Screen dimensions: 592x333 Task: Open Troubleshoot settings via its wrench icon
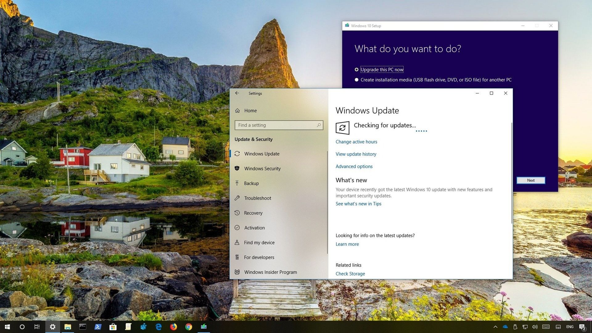click(x=237, y=198)
